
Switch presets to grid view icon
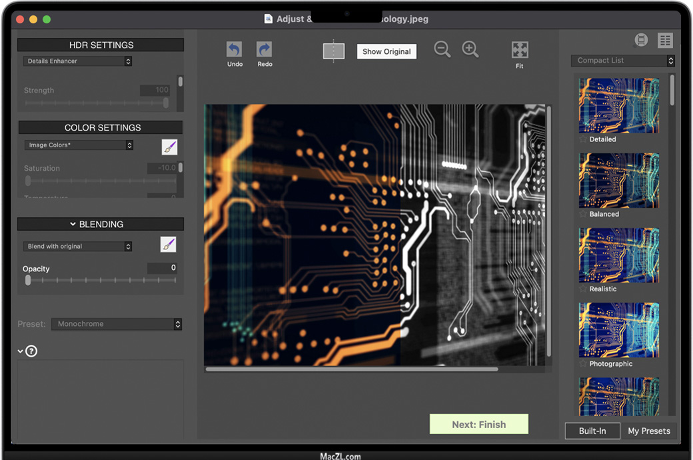coord(665,40)
